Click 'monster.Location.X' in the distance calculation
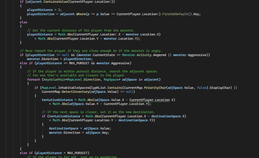The image size is (259, 158). click(142, 34)
